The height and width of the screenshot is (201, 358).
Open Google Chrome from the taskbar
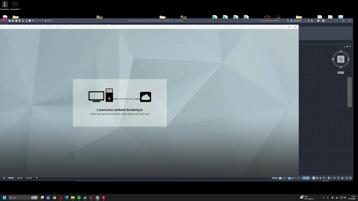click(x=54, y=198)
